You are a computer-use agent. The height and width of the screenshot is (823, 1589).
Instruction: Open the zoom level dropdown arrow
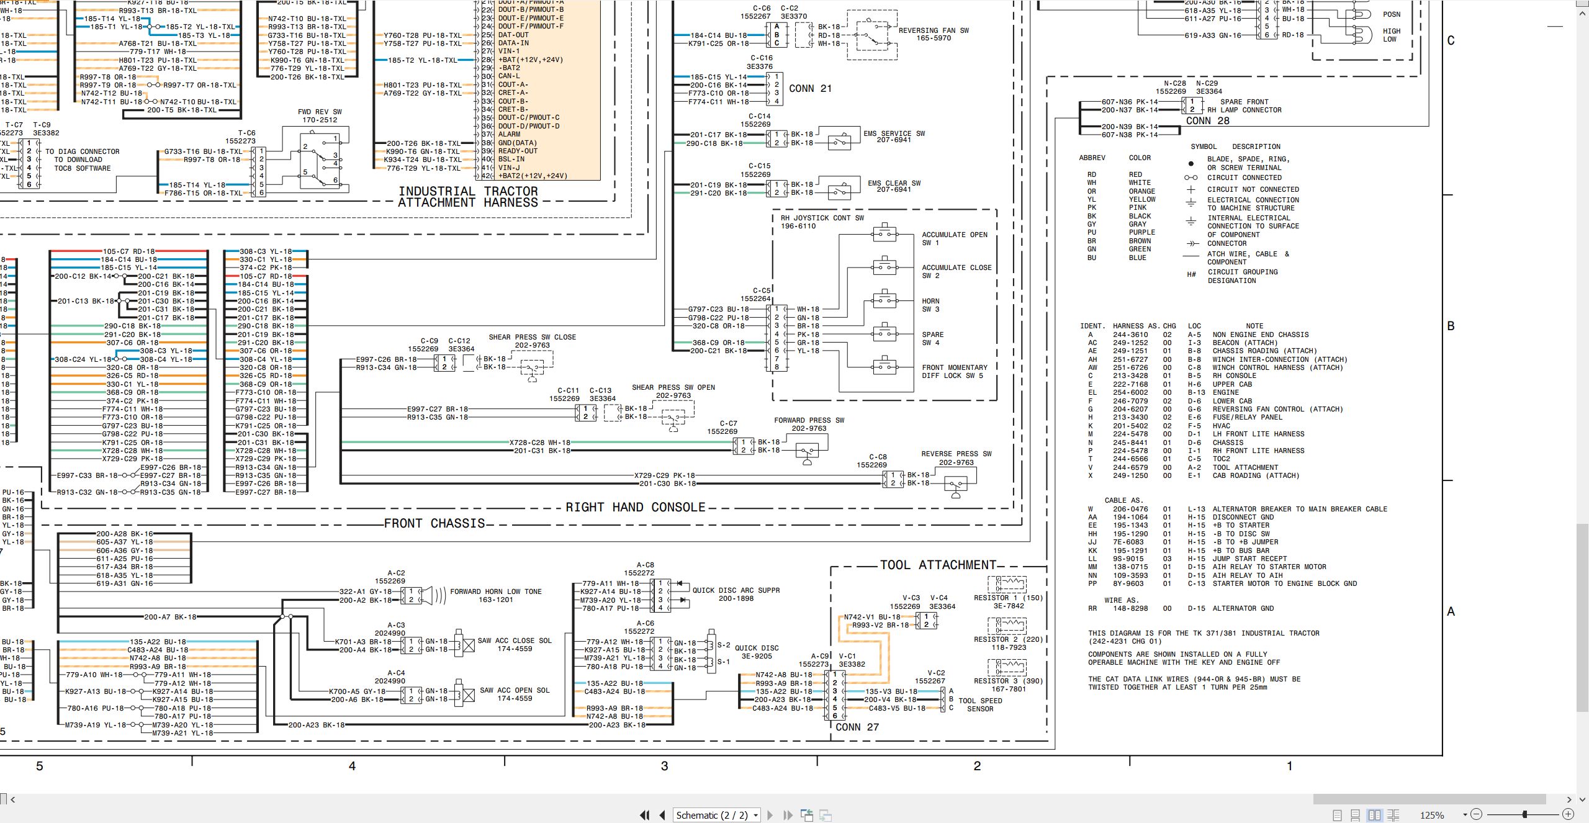point(1465,815)
